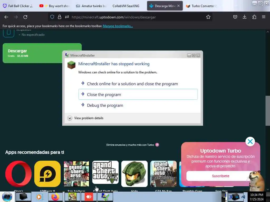Open Firefox from the taskbar

[55, 197]
